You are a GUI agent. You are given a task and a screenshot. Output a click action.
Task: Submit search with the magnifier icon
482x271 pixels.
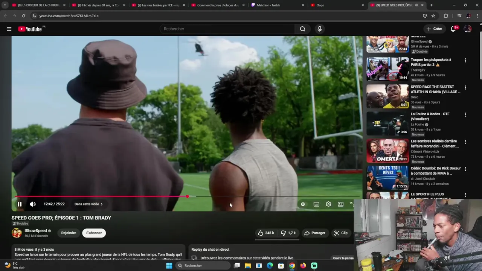(302, 29)
